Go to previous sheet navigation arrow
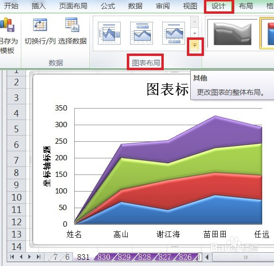Screen dimensions: 274x266 [x=21, y=257]
